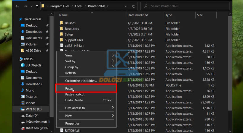
Task: Open pinned Downloads under Quick access
Action: [33, 32]
